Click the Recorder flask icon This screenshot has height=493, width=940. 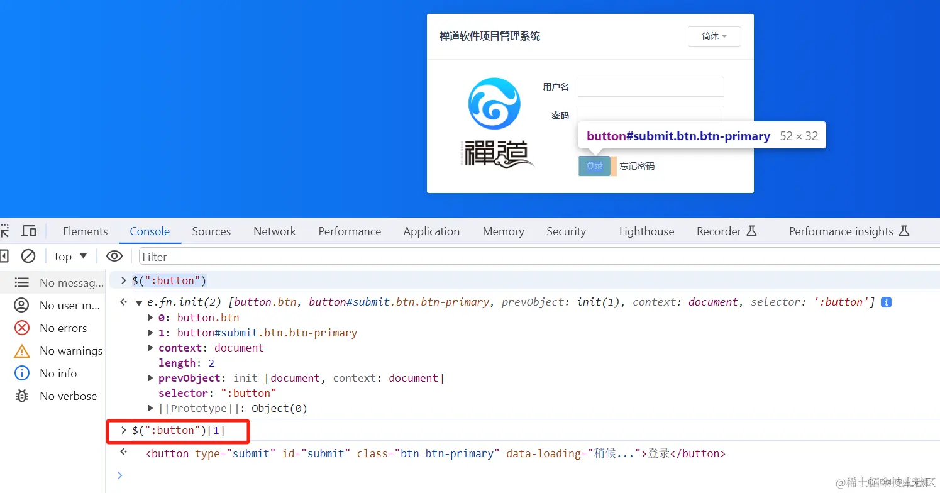(x=751, y=231)
